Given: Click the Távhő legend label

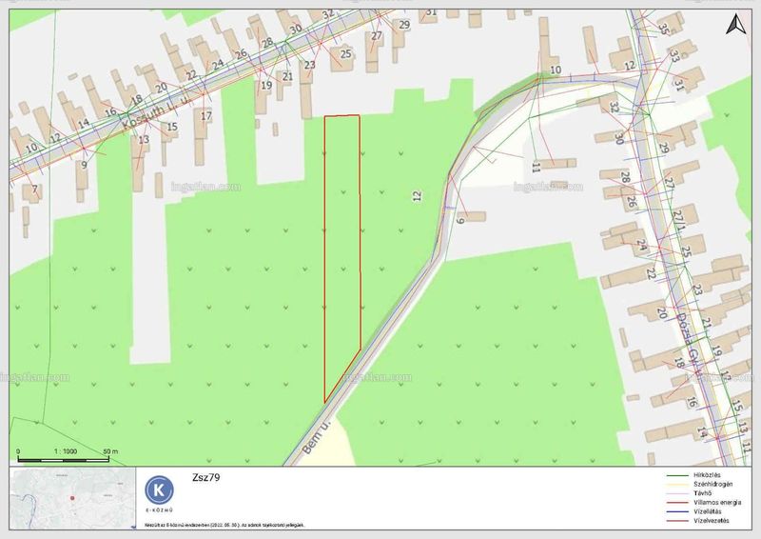Looking at the screenshot, I should tap(703, 493).
